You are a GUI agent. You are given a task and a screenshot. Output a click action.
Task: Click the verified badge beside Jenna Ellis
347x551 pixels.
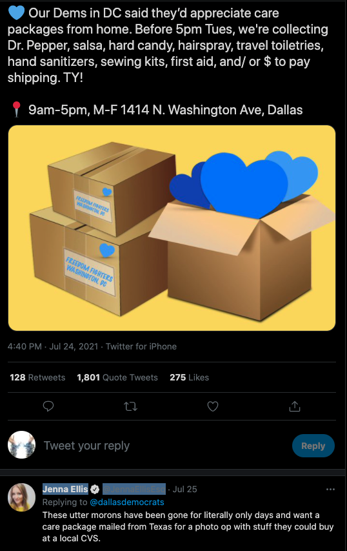pyautogui.click(x=95, y=489)
